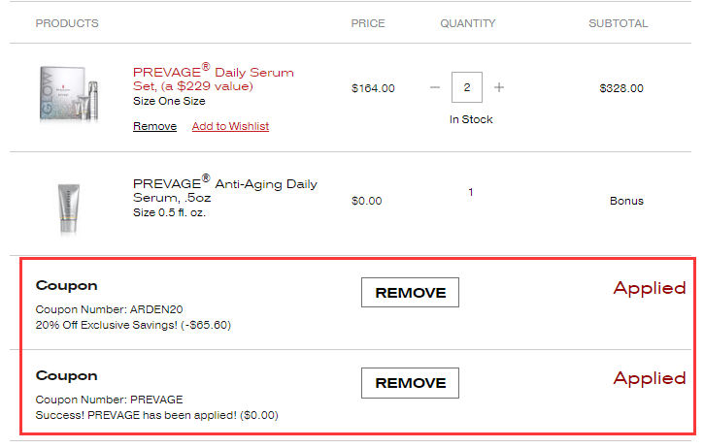704x448 pixels.
Task: Click the Remove link under Daily Serum Set
Action: pyautogui.click(x=154, y=126)
